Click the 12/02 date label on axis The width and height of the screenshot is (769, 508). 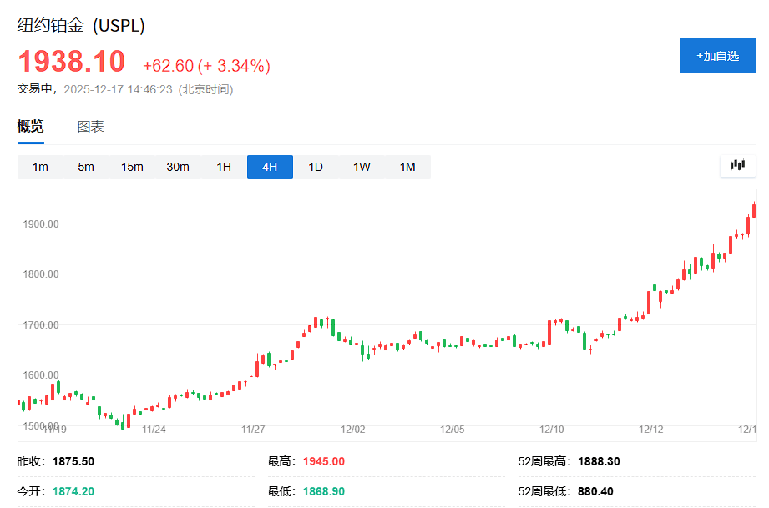click(x=353, y=430)
